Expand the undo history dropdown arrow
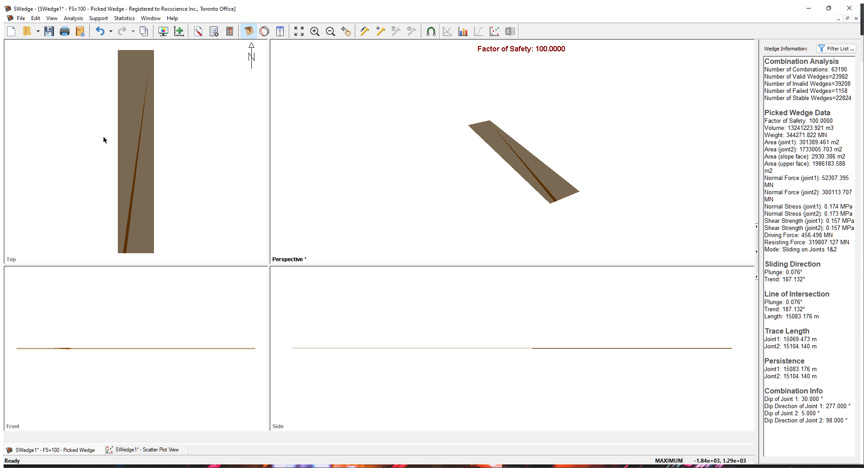This screenshot has height=468, width=864. pyautogui.click(x=111, y=31)
